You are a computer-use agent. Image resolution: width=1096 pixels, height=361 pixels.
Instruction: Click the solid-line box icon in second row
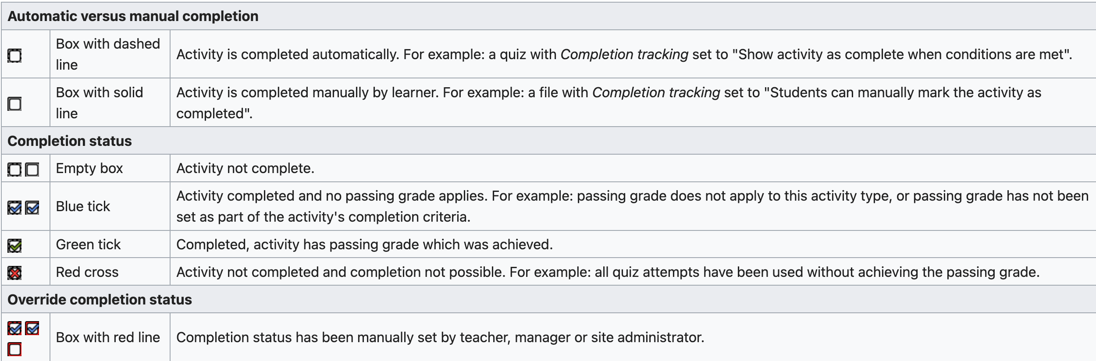tap(14, 104)
